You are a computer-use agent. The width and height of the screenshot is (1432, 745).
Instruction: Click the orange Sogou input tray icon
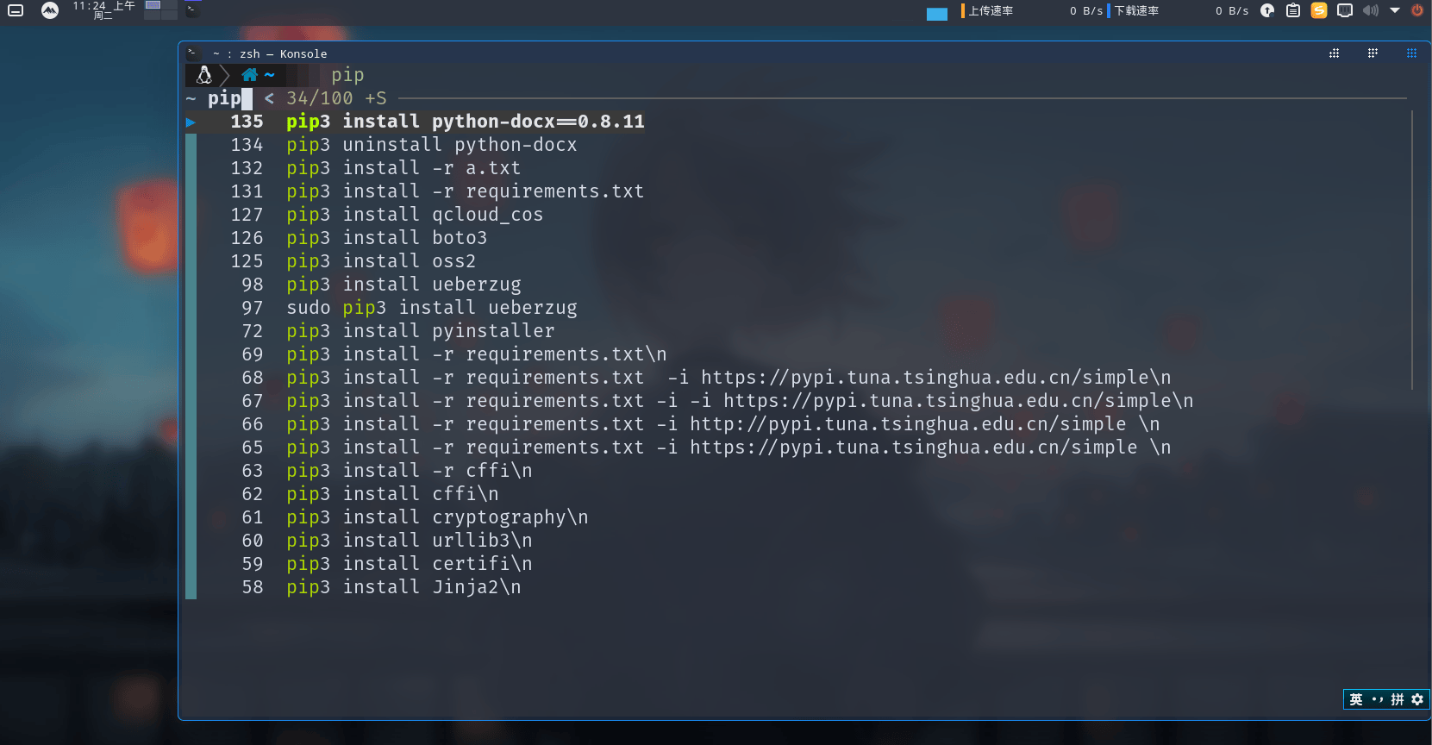(1319, 10)
